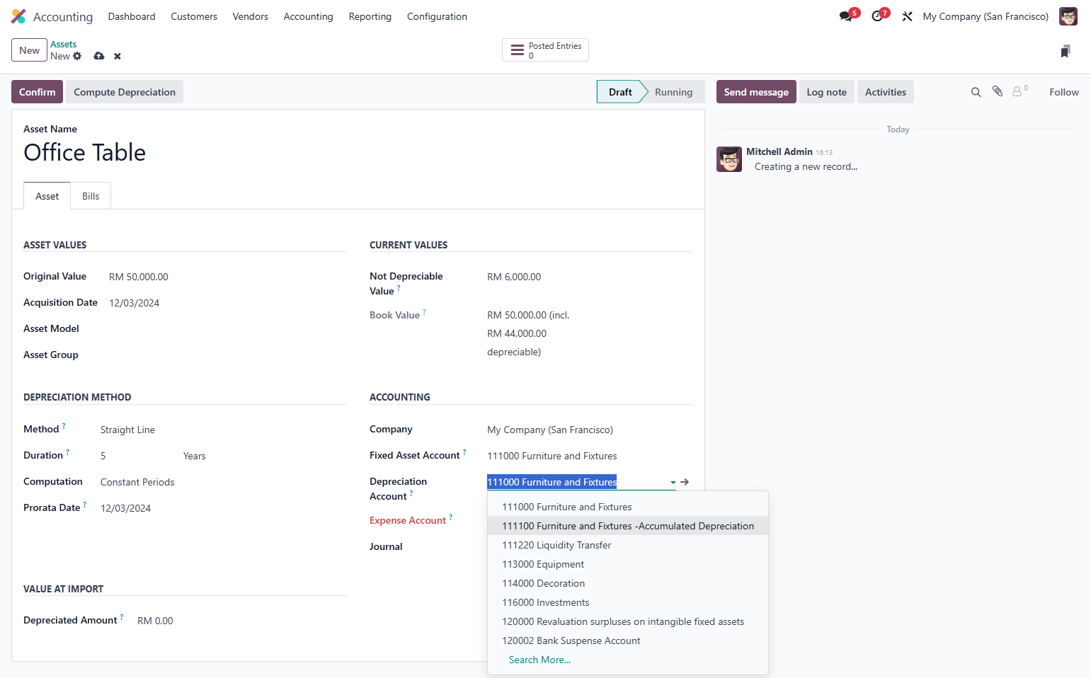The height and width of the screenshot is (678, 1091).
Task: Open the Computation selection field
Action: [223, 482]
